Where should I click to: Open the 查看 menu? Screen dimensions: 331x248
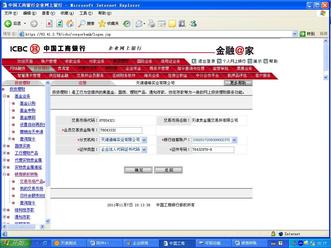click(x=48, y=13)
